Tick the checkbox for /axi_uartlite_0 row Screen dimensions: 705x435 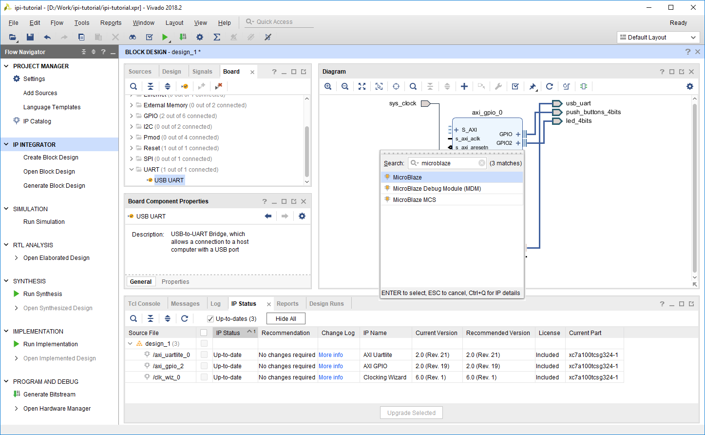point(204,355)
